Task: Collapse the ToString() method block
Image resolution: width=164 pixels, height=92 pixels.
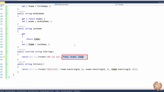Action: [8, 52]
